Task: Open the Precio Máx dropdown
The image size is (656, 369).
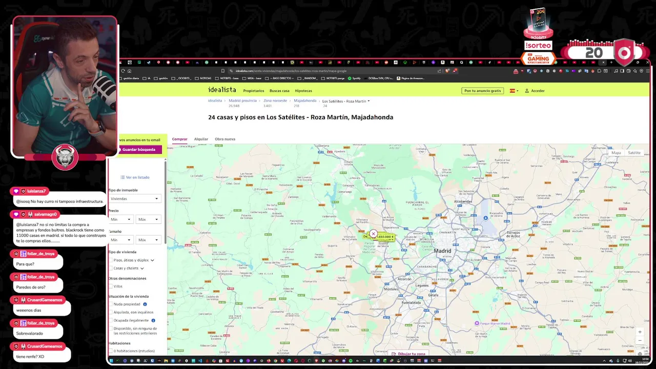Action: pyautogui.click(x=148, y=219)
